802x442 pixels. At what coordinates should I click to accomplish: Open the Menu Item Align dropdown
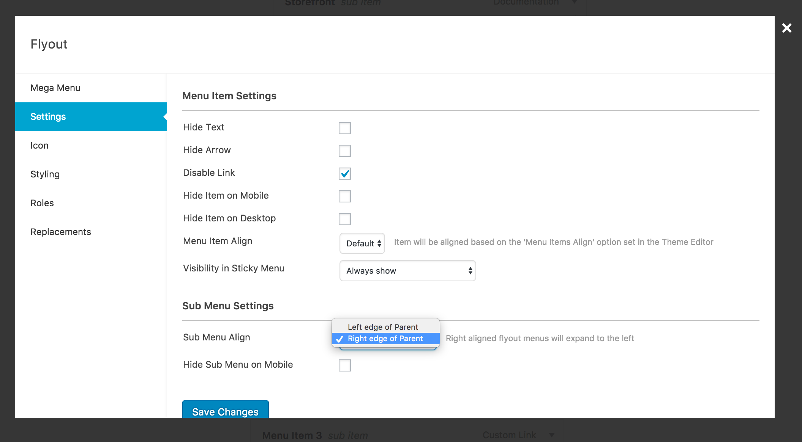point(362,243)
